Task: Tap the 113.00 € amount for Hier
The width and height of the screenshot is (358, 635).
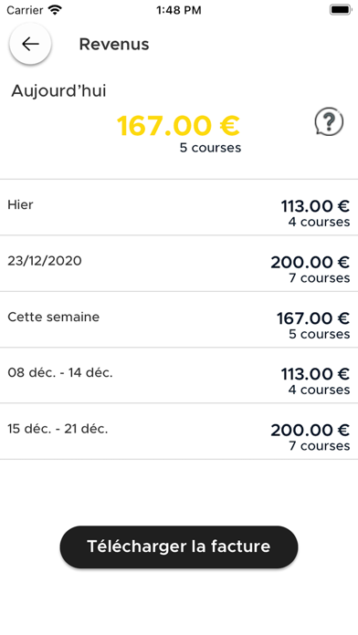Action: (315, 206)
